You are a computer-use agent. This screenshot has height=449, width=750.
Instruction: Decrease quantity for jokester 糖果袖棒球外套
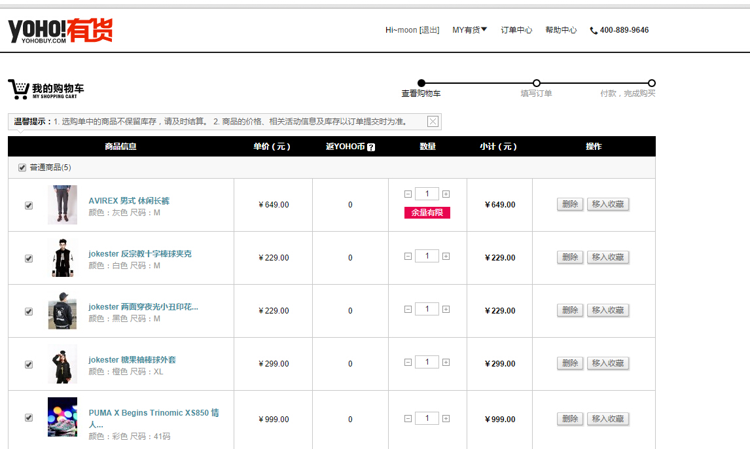click(408, 363)
